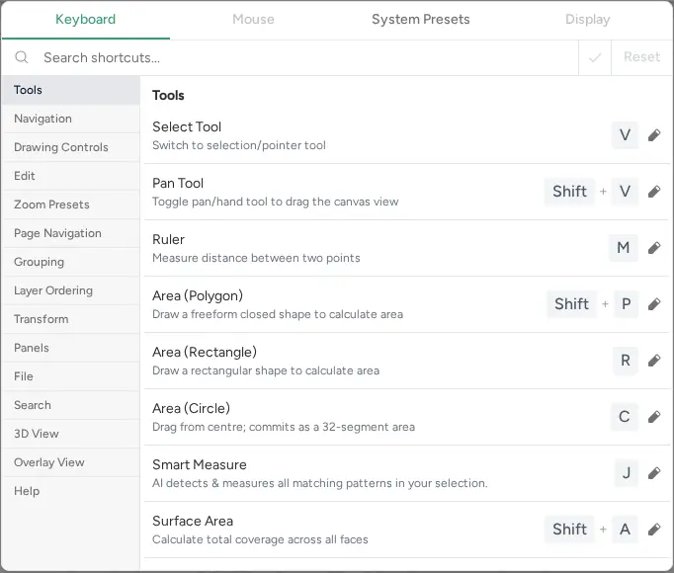The image size is (674, 573).
Task: Click the 'Area (Circle)' title text
Action: point(192,408)
